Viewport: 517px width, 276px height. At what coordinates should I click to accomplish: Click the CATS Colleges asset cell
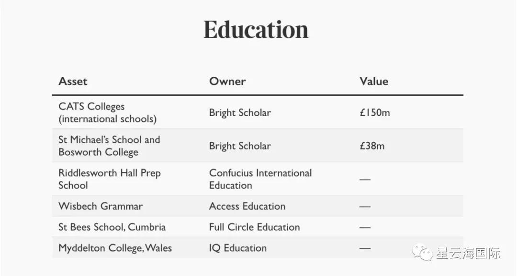click(x=107, y=113)
